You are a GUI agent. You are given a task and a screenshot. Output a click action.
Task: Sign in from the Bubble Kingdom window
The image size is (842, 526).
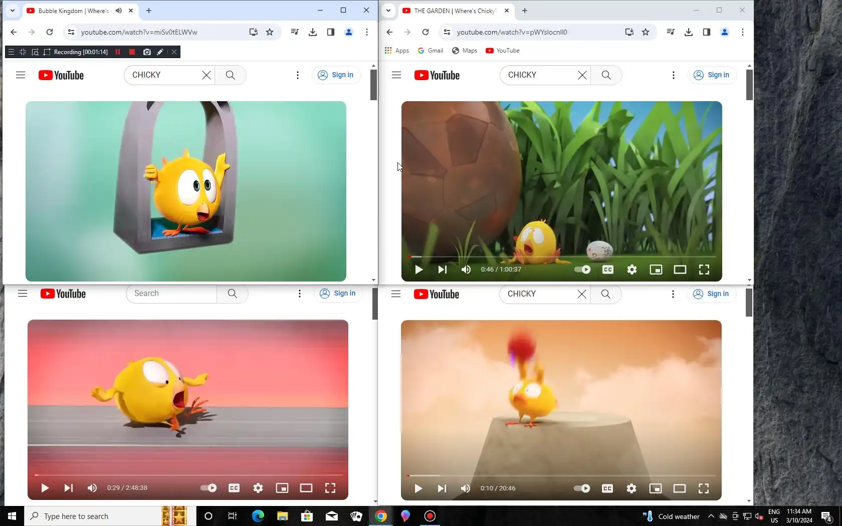[x=336, y=75]
